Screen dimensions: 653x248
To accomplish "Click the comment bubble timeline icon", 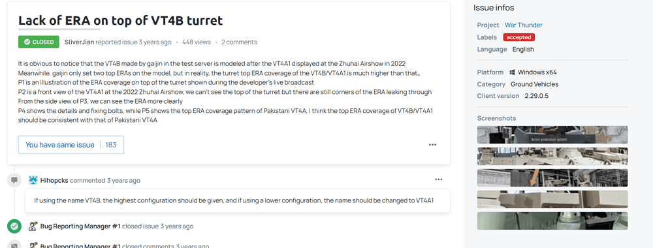I will pos(14,180).
